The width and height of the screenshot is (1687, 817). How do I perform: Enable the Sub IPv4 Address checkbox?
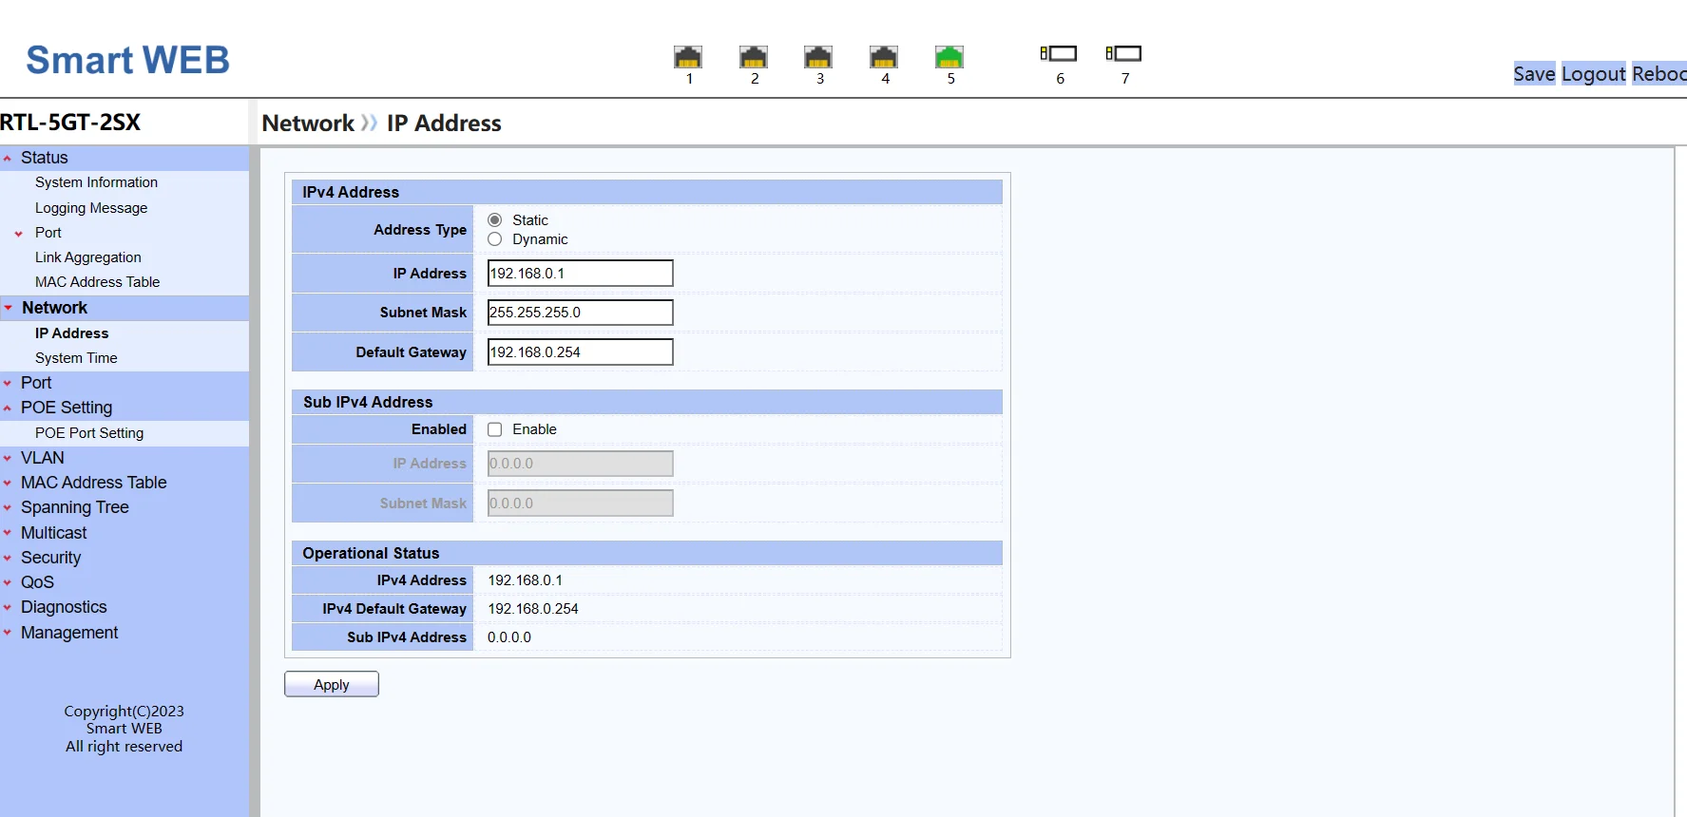coord(495,429)
